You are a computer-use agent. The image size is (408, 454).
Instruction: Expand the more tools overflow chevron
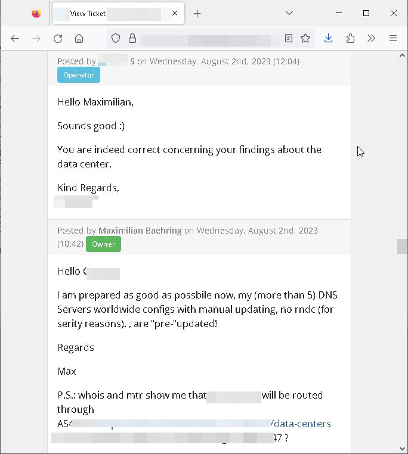(x=371, y=38)
